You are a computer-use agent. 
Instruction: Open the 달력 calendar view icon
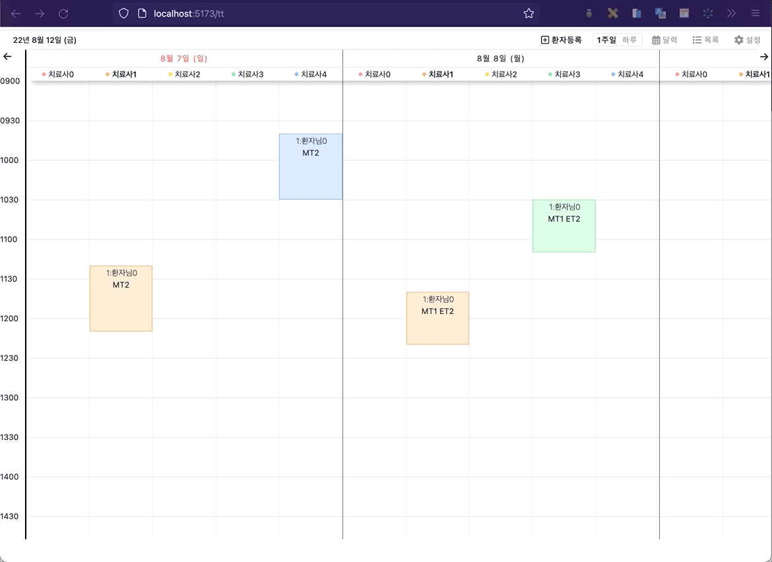(x=664, y=40)
